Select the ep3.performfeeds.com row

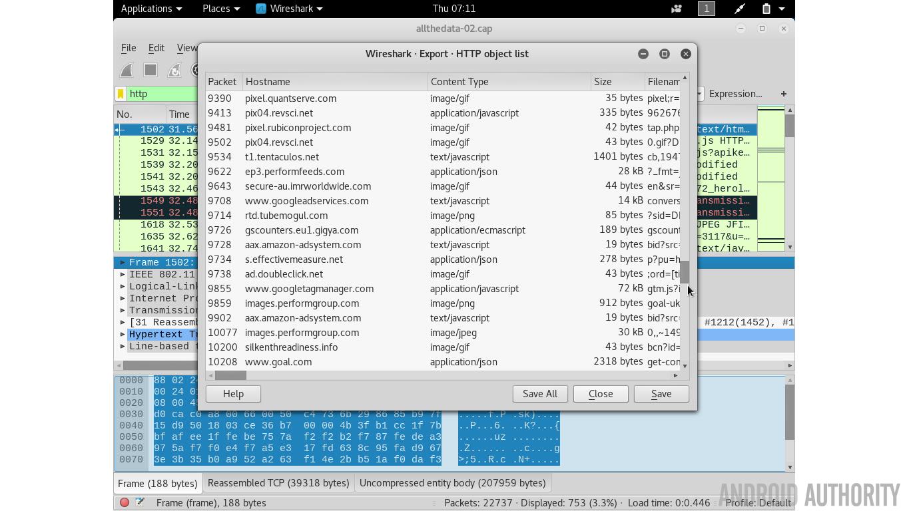coord(443,172)
